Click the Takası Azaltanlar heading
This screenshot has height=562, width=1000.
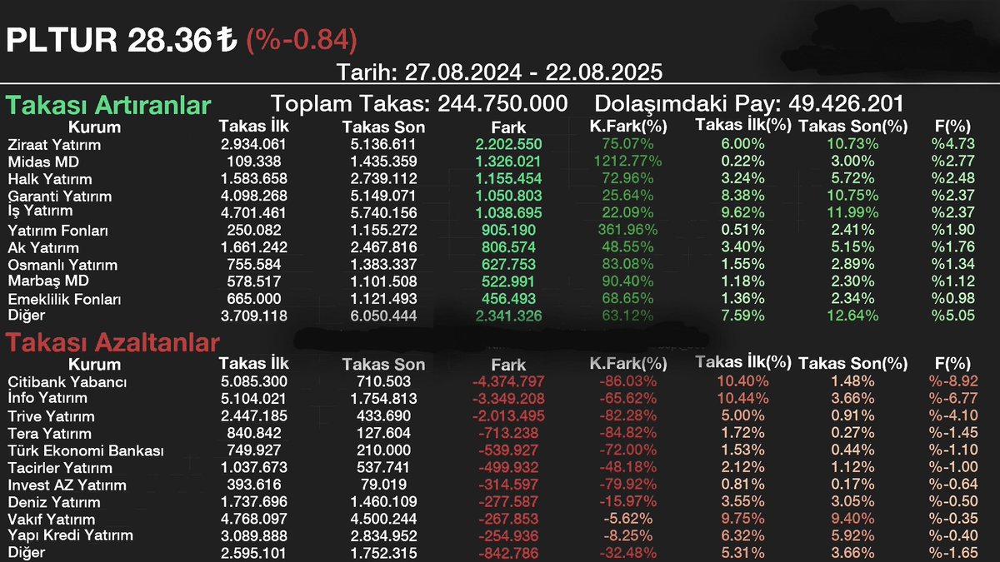[x=112, y=343]
